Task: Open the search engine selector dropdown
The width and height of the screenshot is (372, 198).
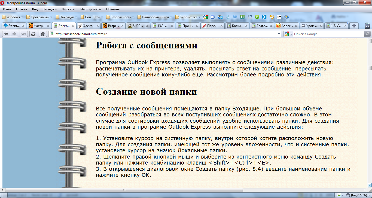Action: (288, 34)
